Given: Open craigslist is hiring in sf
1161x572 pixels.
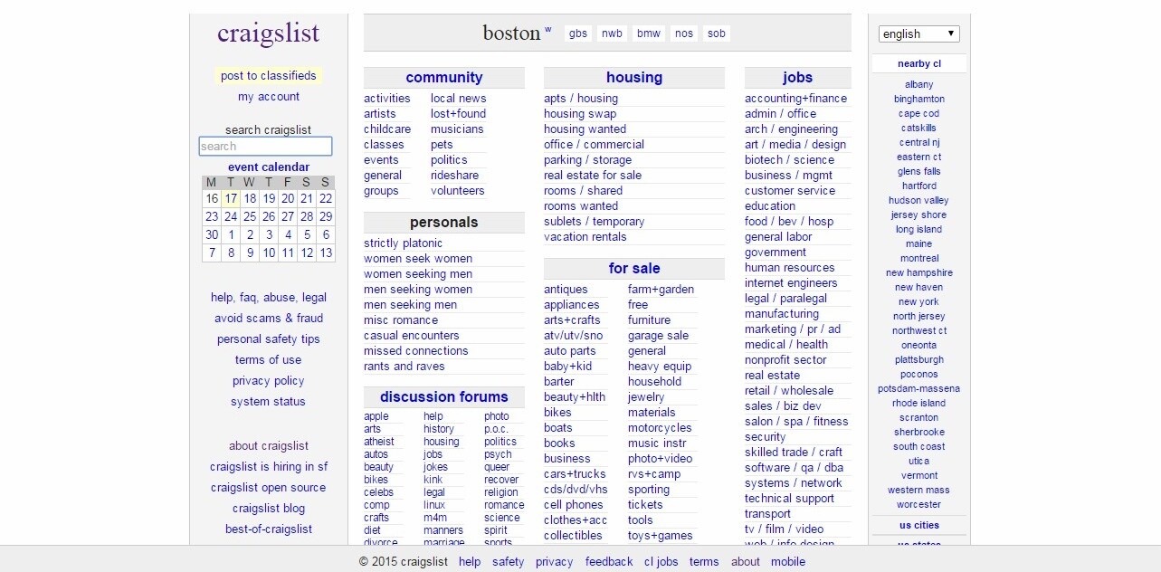Looking at the screenshot, I should (269, 467).
